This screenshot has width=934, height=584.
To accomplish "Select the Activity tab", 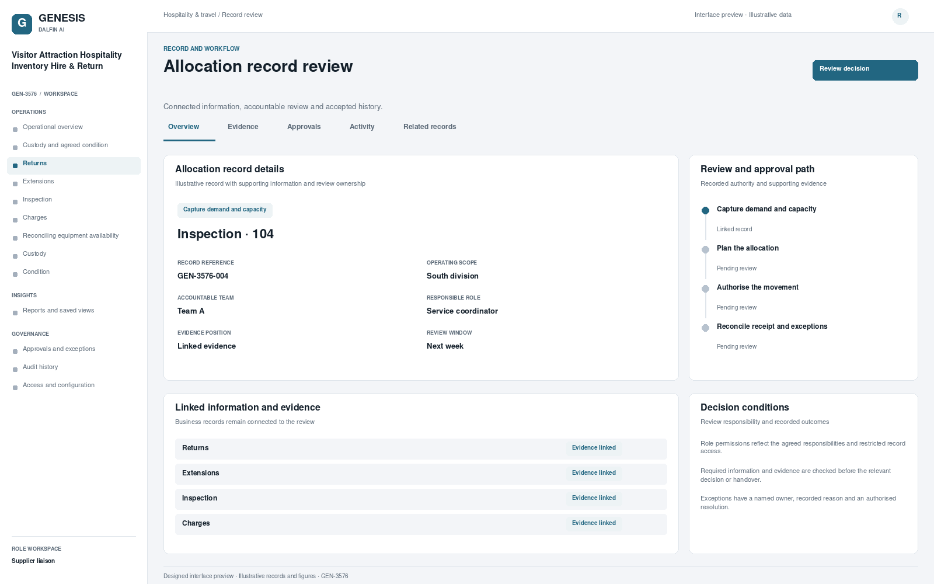I will point(362,127).
